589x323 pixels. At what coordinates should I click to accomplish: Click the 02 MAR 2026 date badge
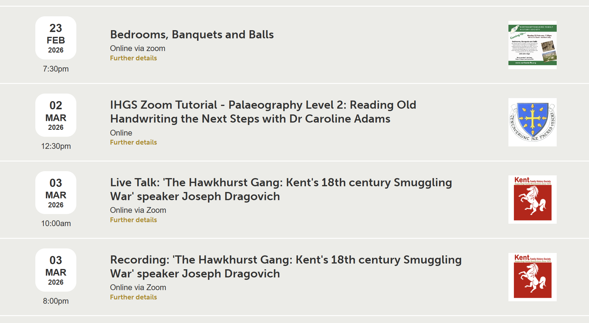click(x=56, y=115)
